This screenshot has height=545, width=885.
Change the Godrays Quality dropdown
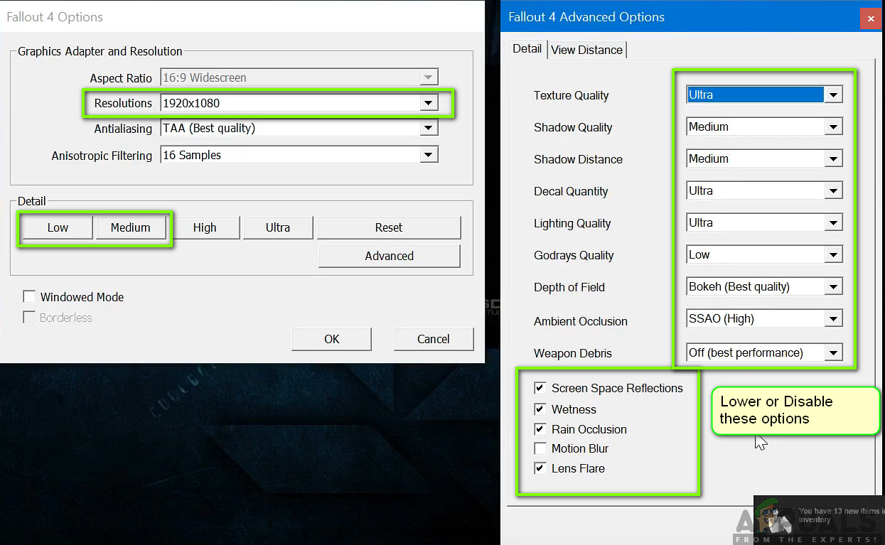coord(833,254)
